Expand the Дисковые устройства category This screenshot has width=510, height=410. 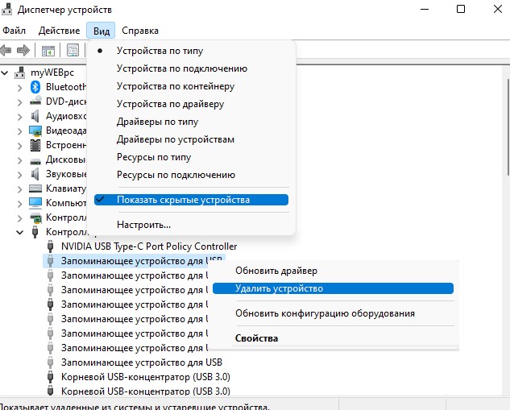point(20,160)
